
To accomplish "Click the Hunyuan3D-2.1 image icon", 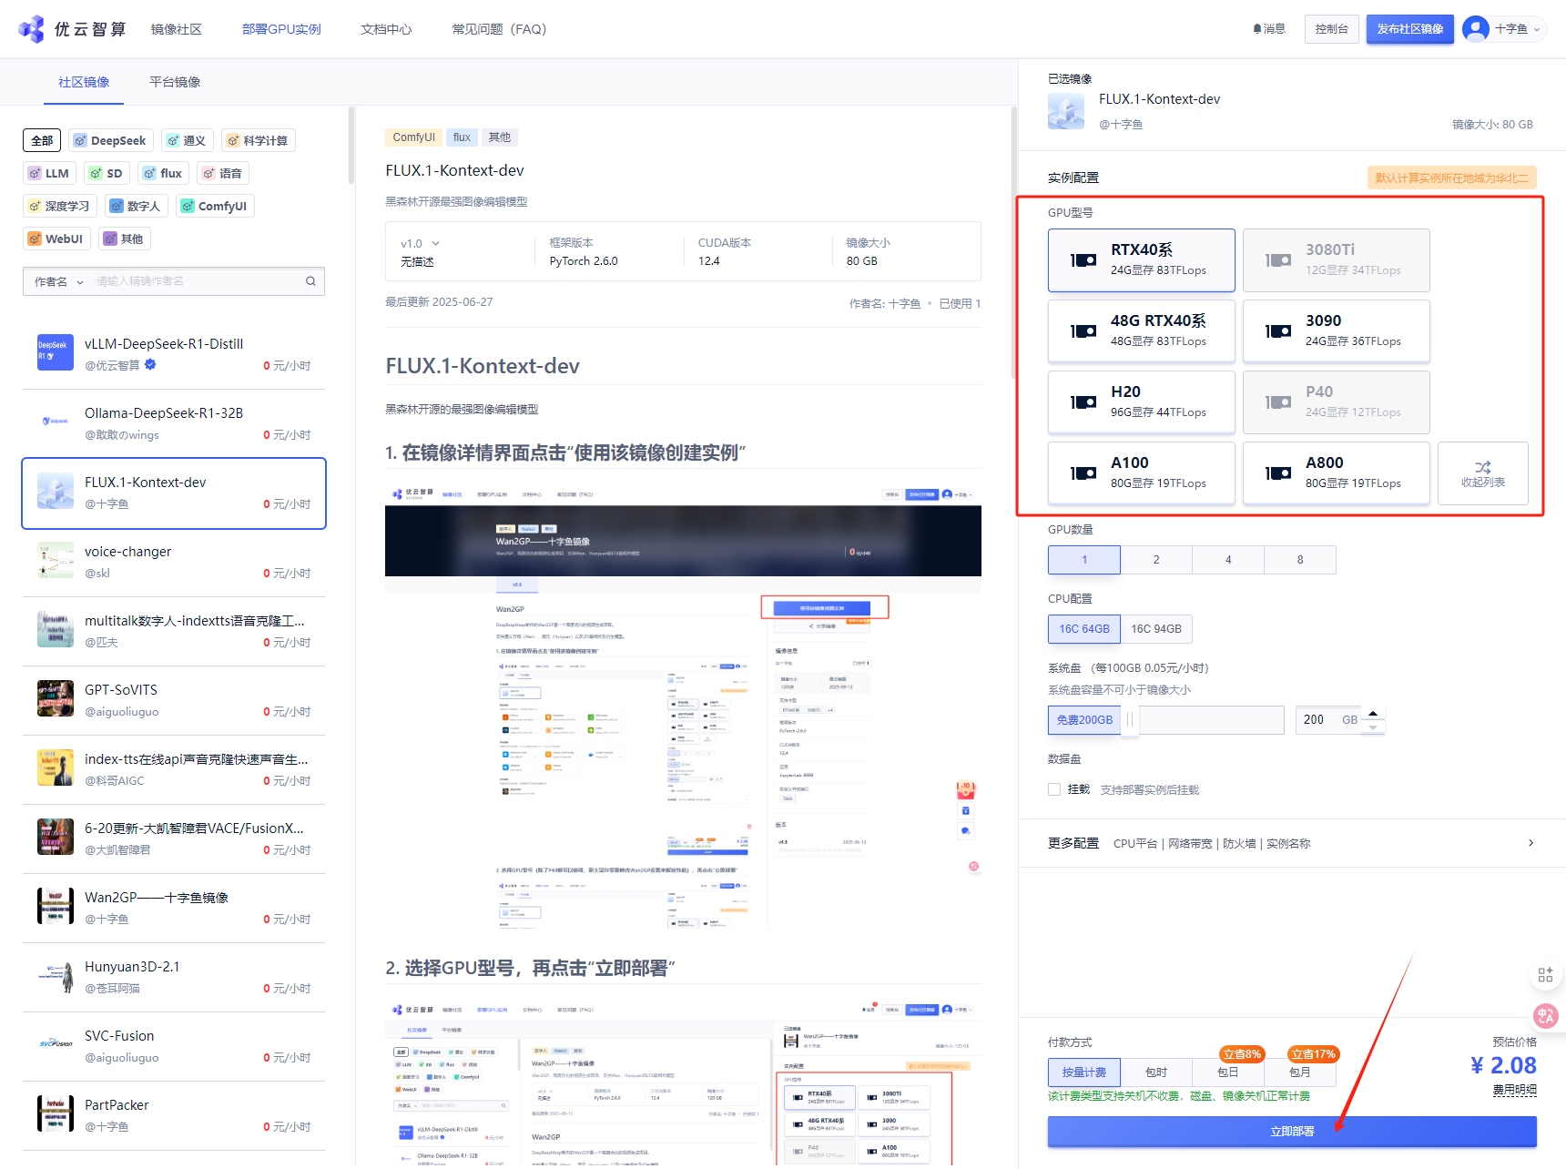I will 56,975.
